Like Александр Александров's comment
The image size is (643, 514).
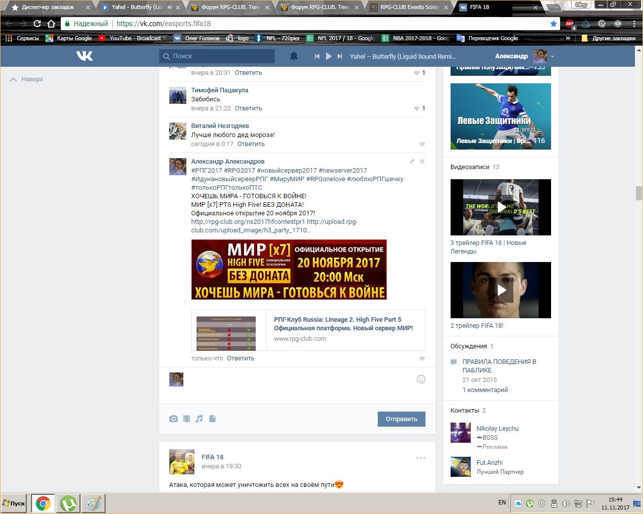tap(422, 358)
